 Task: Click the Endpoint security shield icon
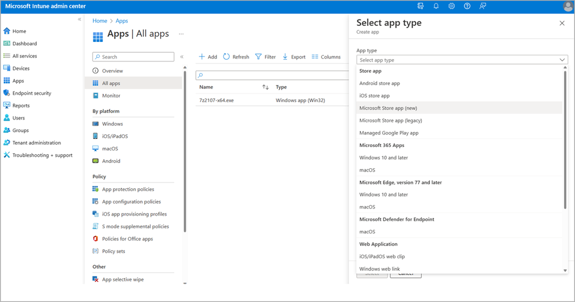[6, 93]
